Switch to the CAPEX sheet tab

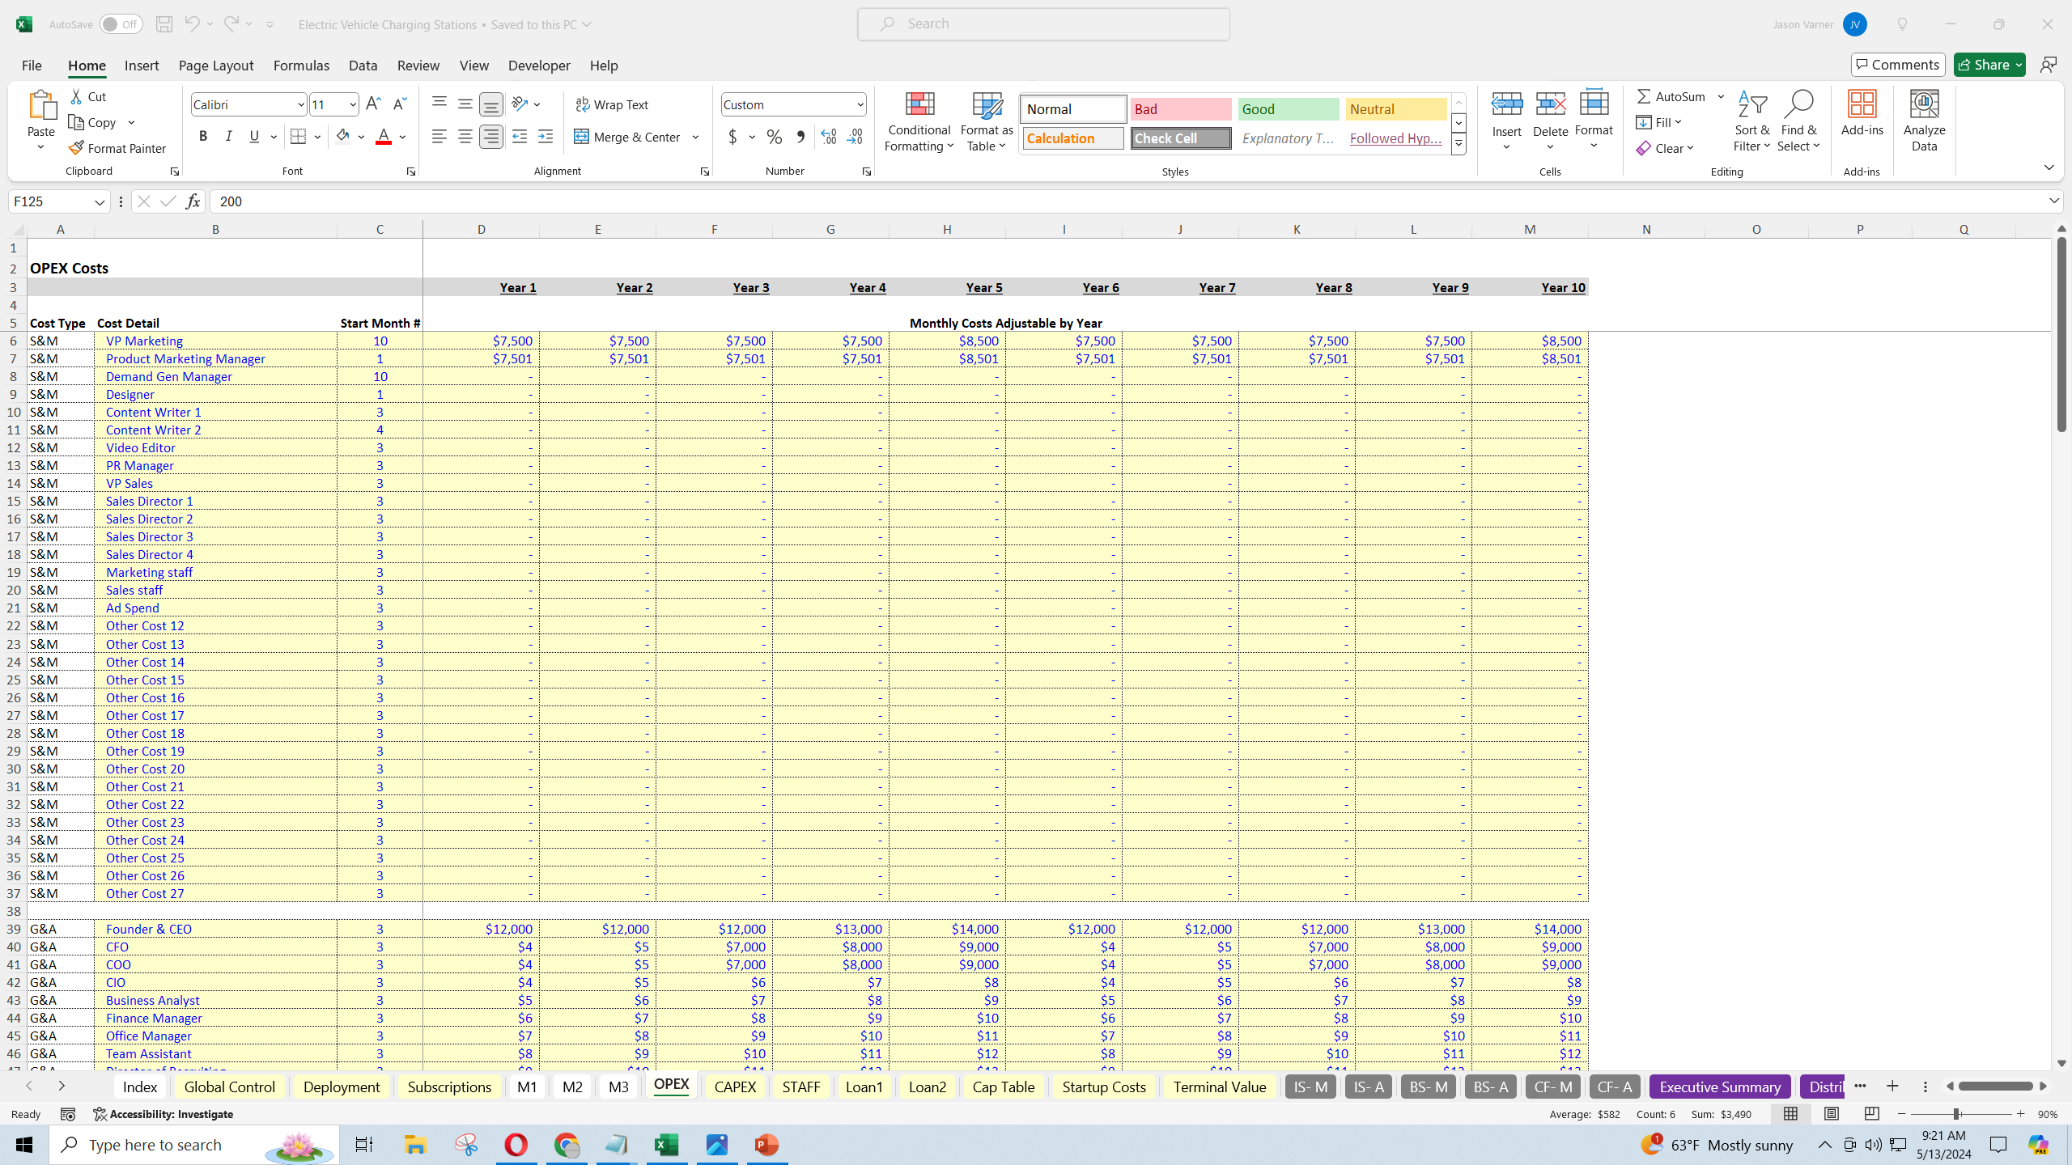[x=735, y=1087]
